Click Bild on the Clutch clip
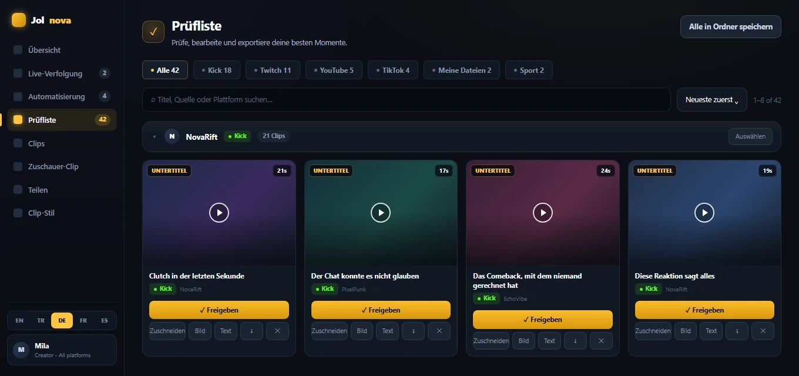The image size is (799, 376). pos(200,331)
